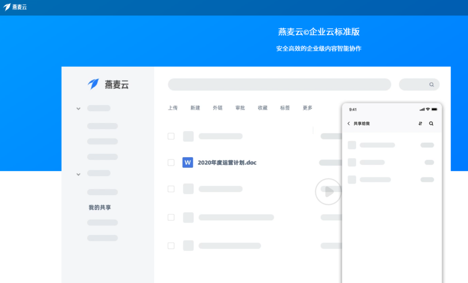The height and width of the screenshot is (283, 468).
Task: Open the 新建 new file function
Action: (195, 108)
